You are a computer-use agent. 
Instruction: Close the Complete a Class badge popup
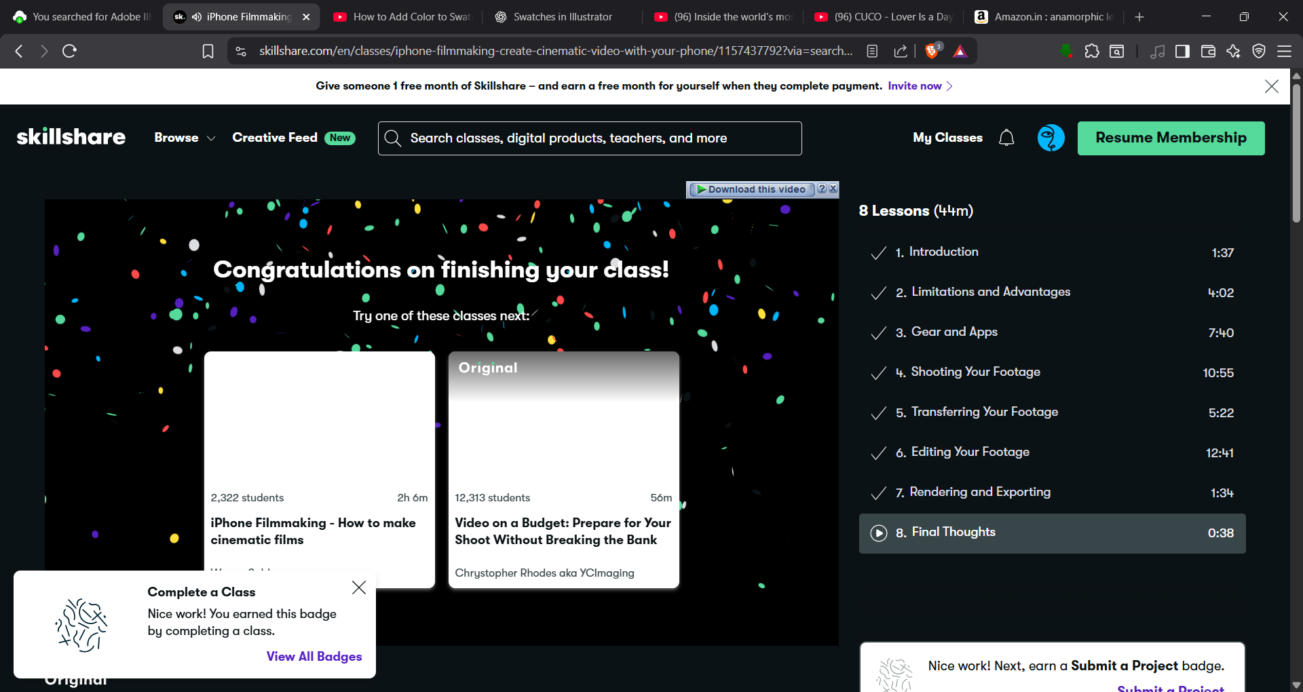tap(359, 588)
